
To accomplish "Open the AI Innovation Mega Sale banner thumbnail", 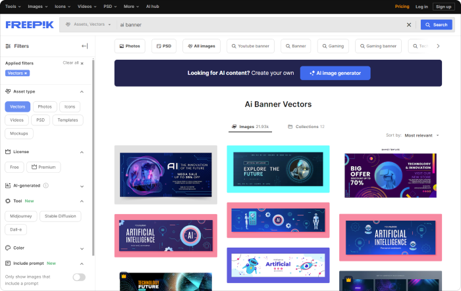I will [x=166, y=175].
